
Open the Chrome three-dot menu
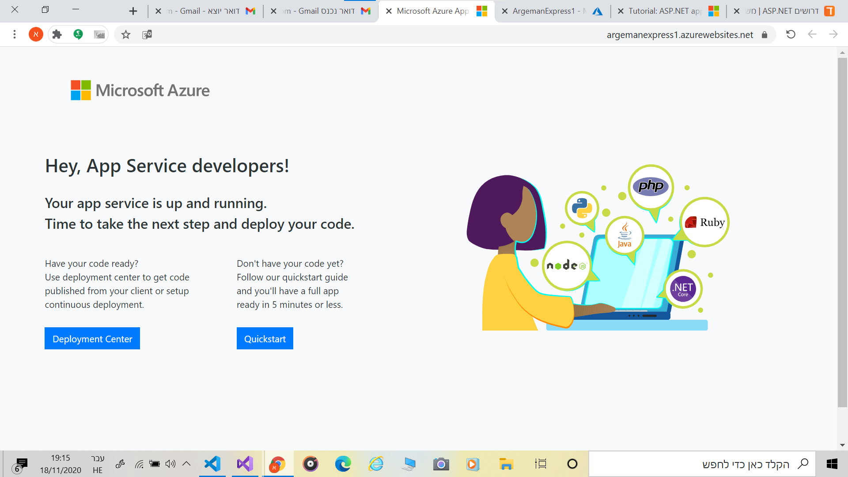click(x=15, y=34)
